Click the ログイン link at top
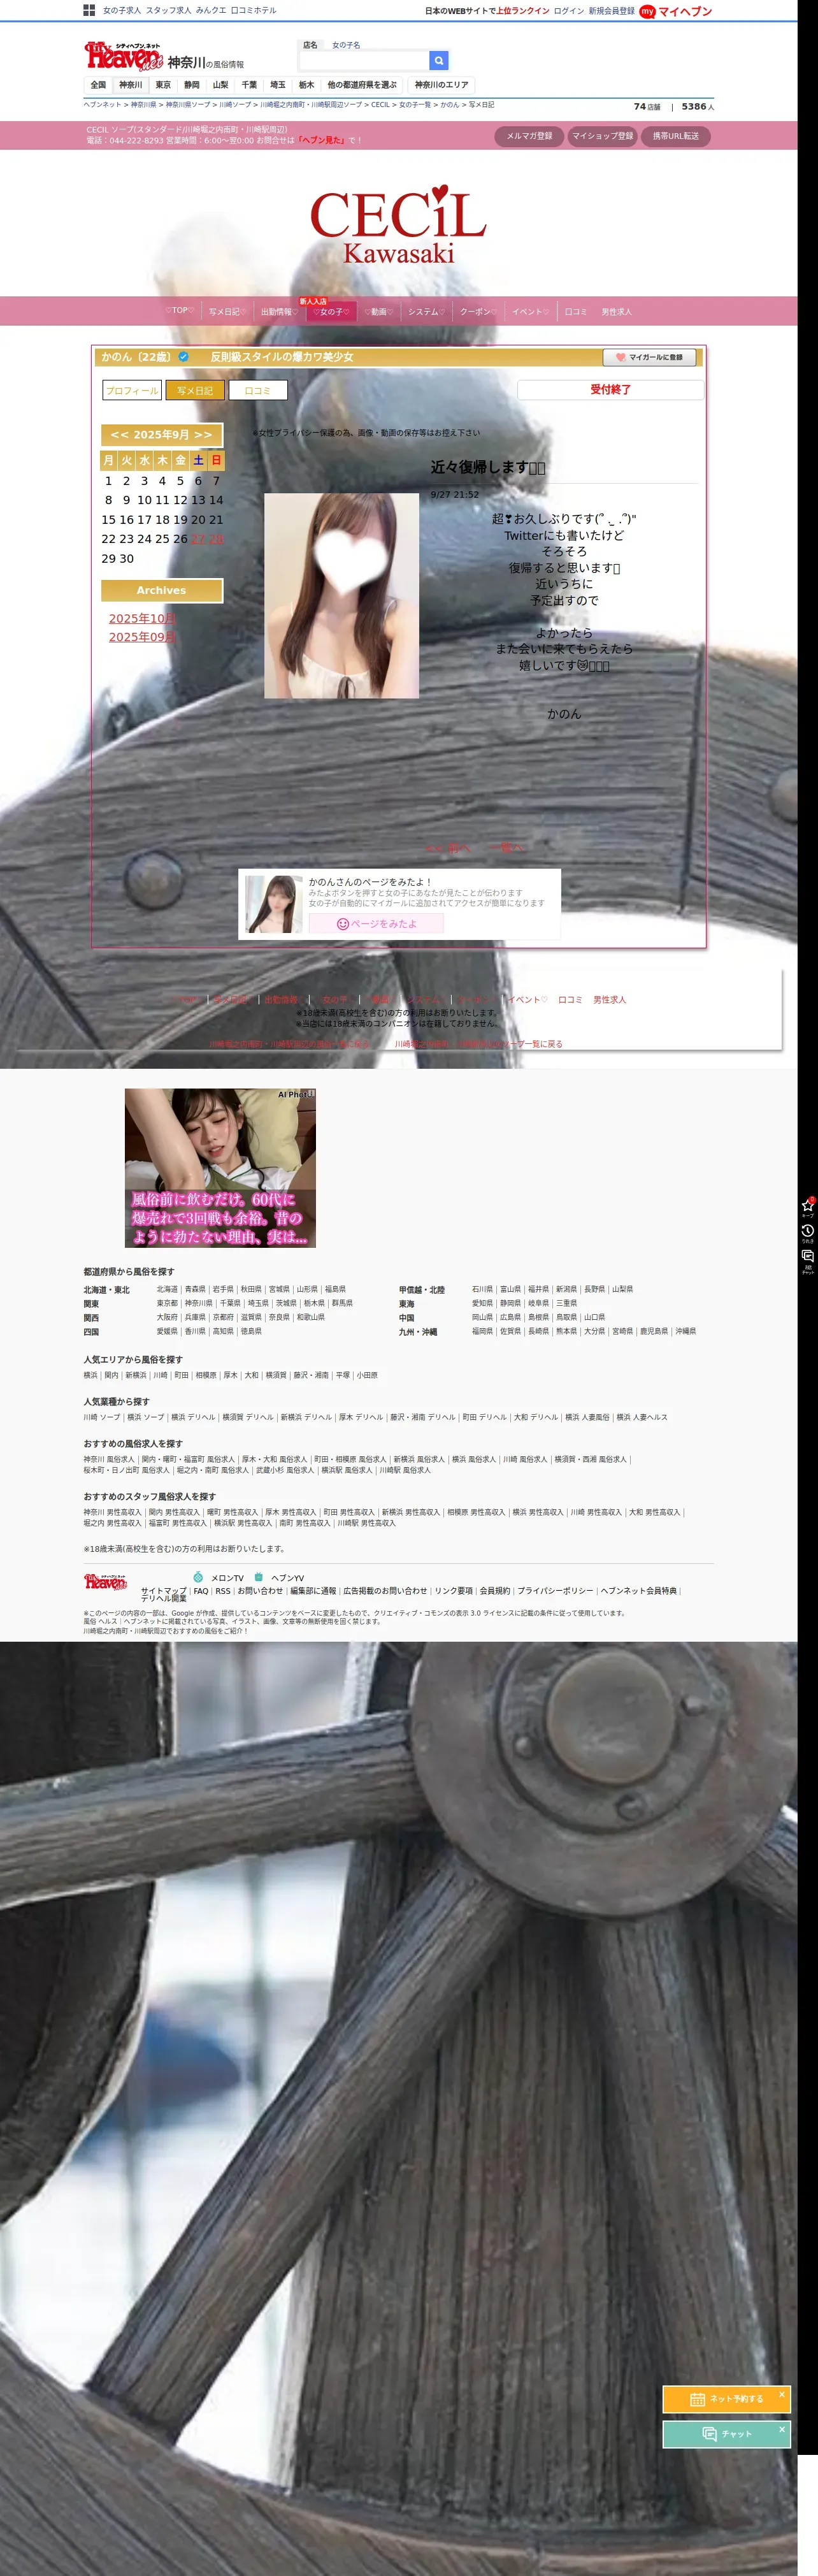The height and width of the screenshot is (2576, 818). click(569, 11)
